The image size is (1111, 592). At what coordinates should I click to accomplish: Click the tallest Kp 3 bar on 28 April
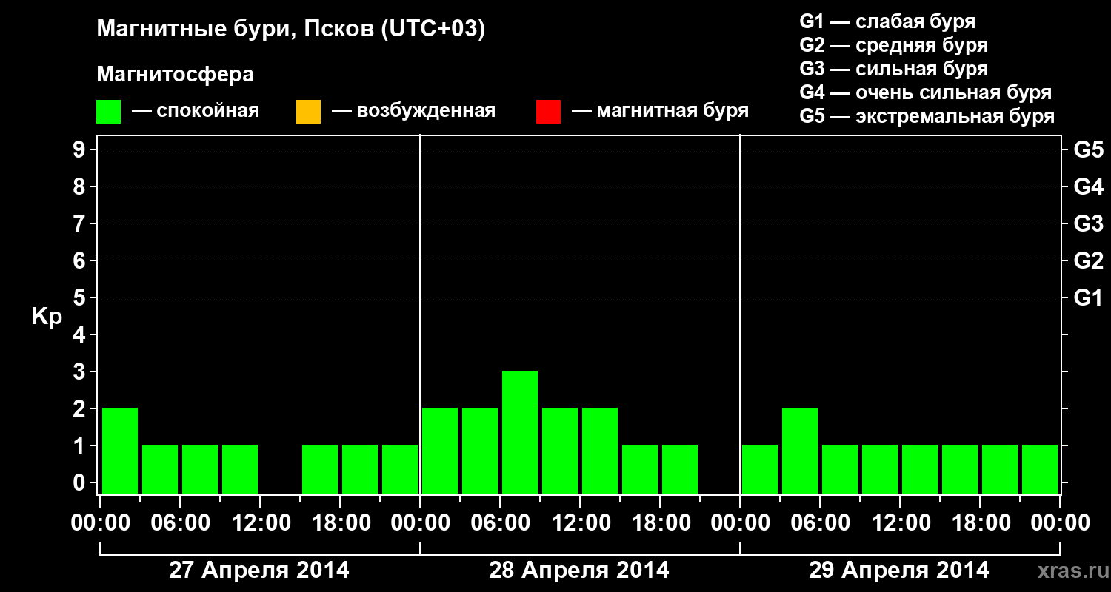coord(520,432)
